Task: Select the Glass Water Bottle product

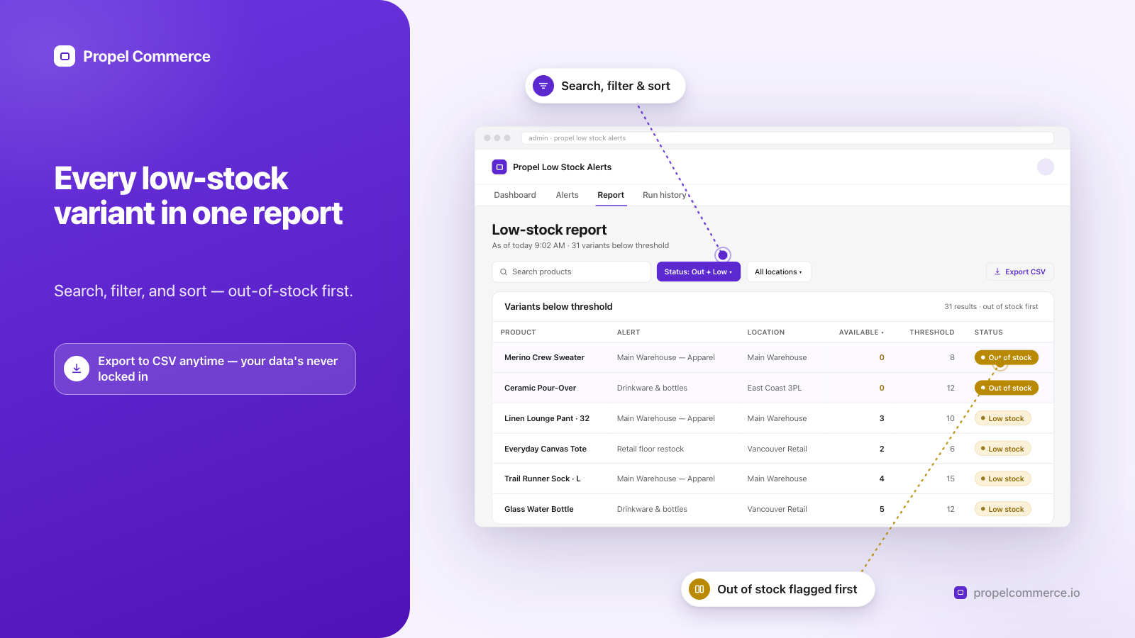Action: click(539, 509)
